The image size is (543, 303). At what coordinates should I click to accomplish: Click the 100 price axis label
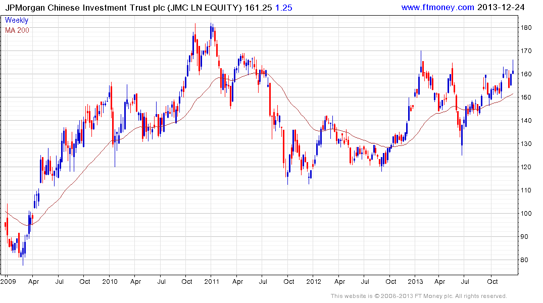tap(526, 213)
